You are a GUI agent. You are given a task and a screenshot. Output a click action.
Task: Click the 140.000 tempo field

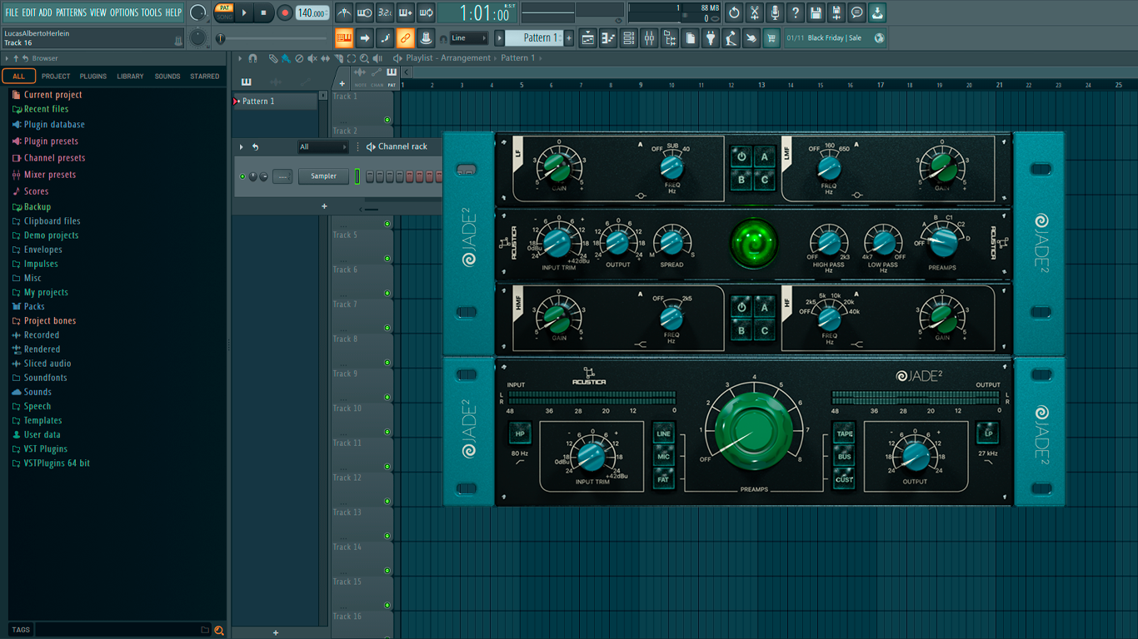(312, 12)
